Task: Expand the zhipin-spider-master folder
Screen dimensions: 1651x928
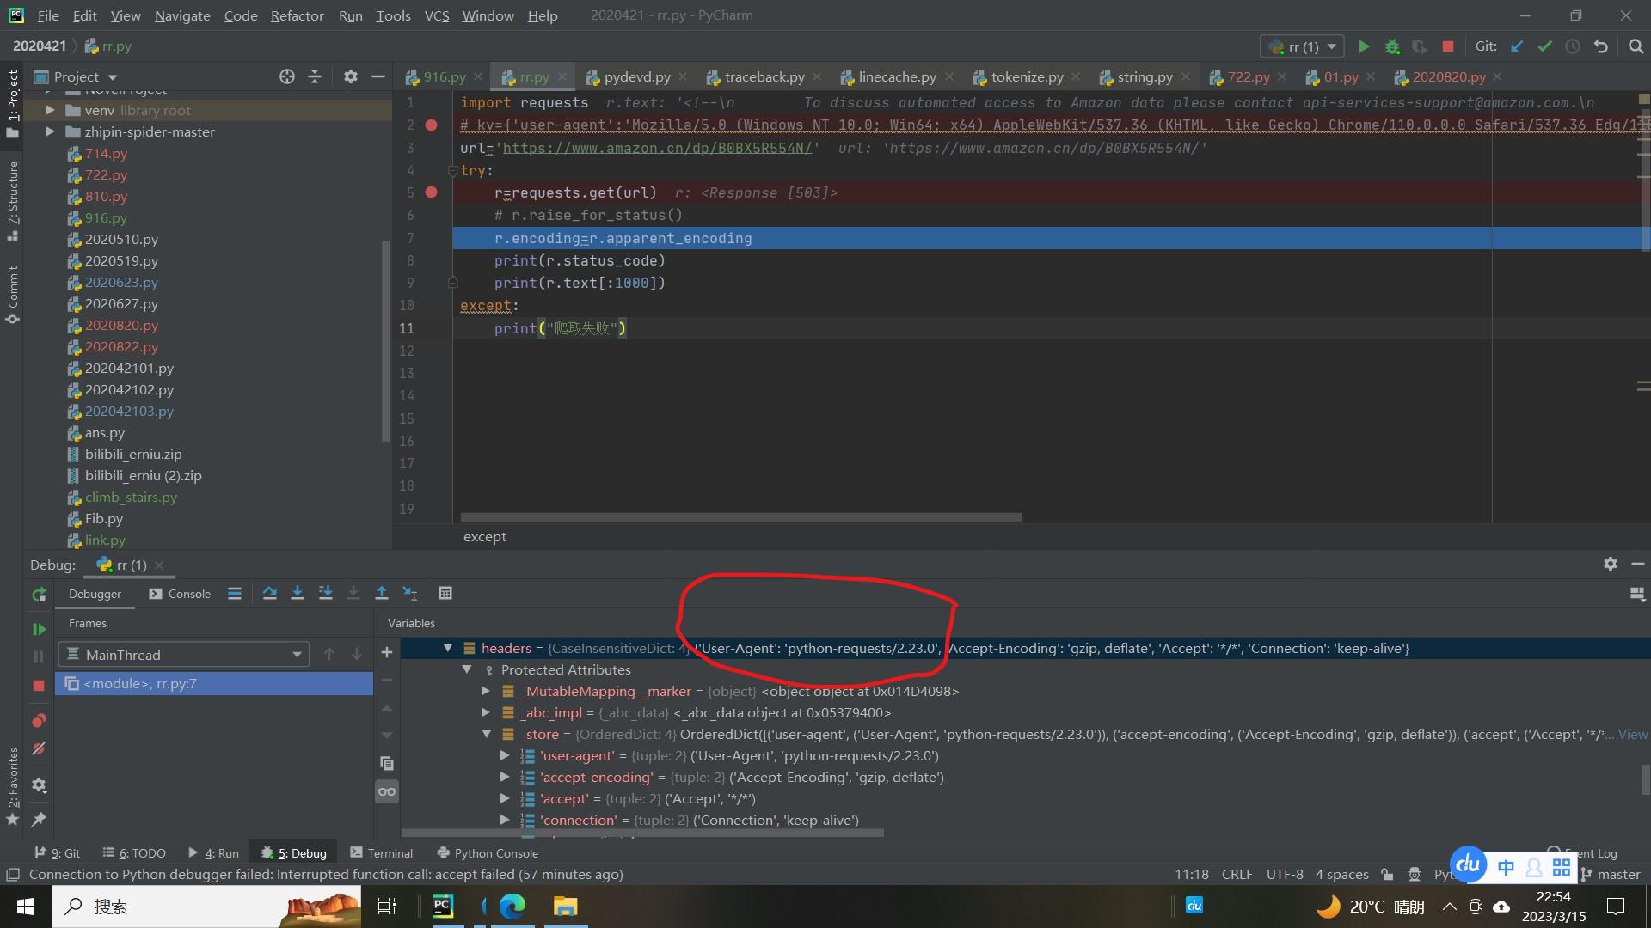Action: point(50,131)
